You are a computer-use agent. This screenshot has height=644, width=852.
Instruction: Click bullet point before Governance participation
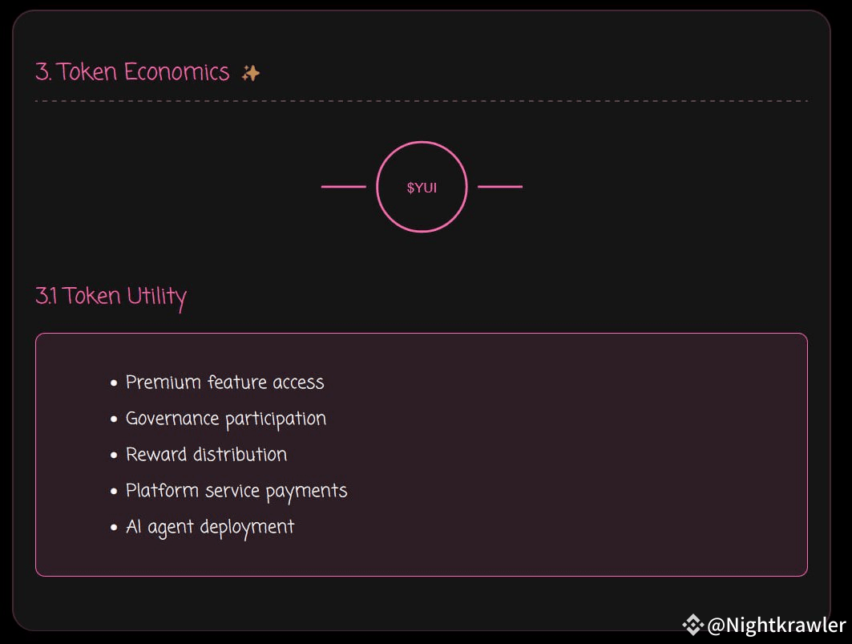pyautogui.click(x=115, y=419)
